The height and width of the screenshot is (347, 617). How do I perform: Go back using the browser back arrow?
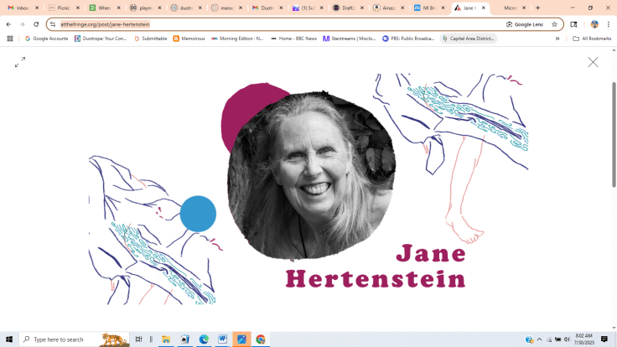(x=9, y=24)
